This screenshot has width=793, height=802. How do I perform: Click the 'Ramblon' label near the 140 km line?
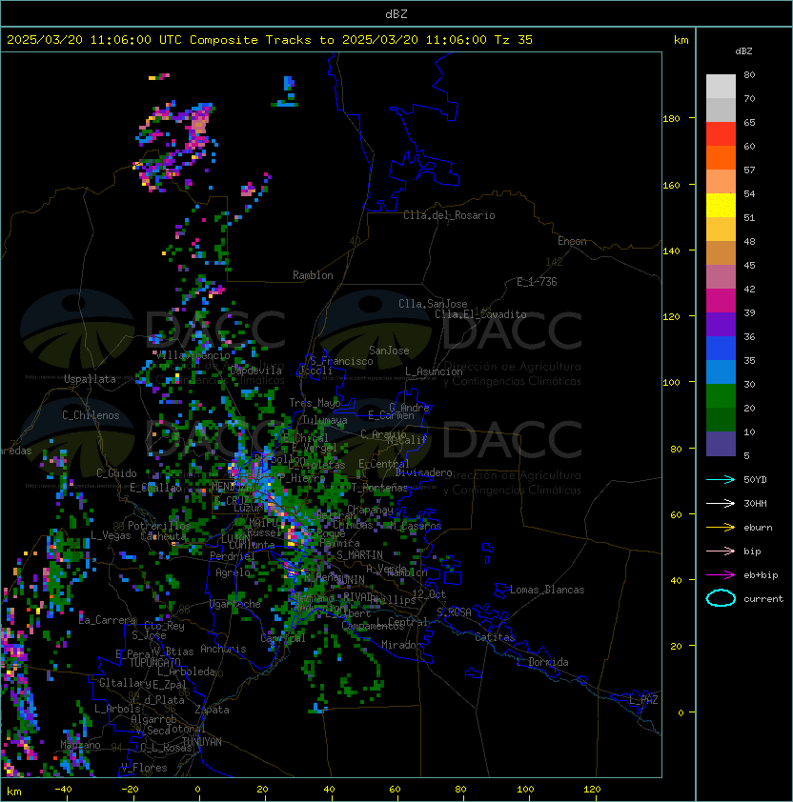(313, 275)
